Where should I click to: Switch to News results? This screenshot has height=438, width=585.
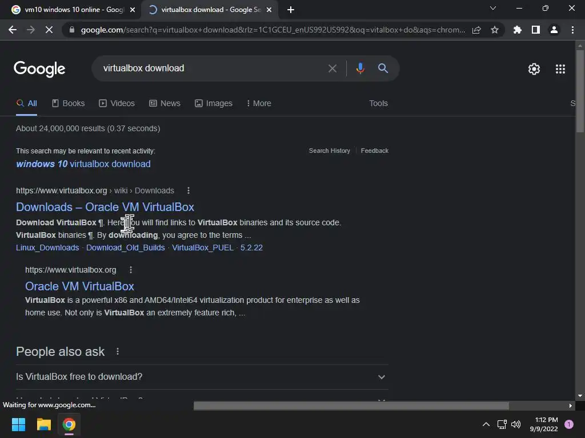(x=165, y=104)
